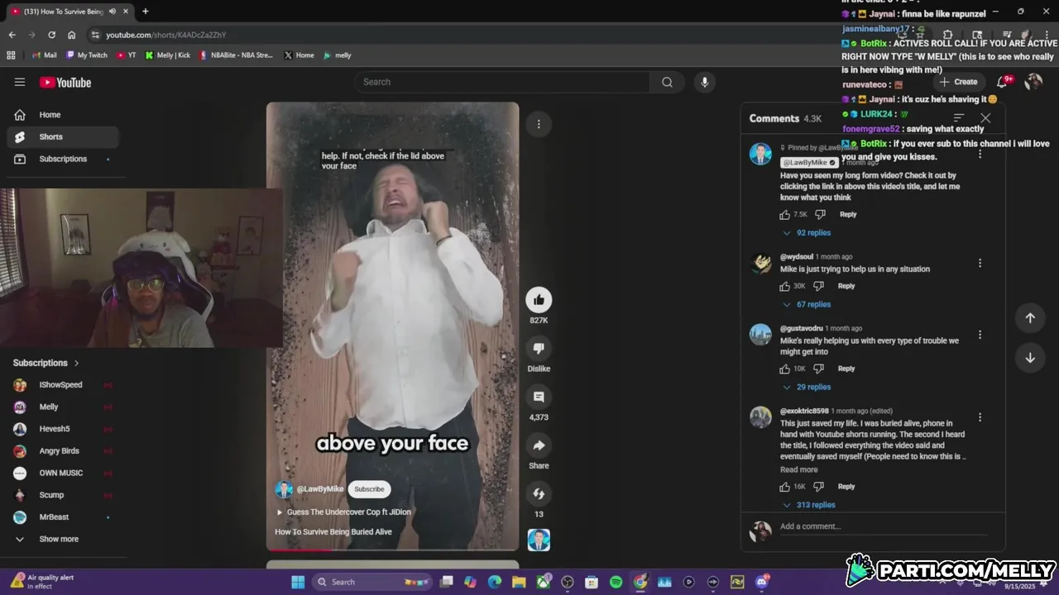Open the Chrome apps grid in bookmarks bar
This screenshot has width=1059, height=595.
(11, 55)
